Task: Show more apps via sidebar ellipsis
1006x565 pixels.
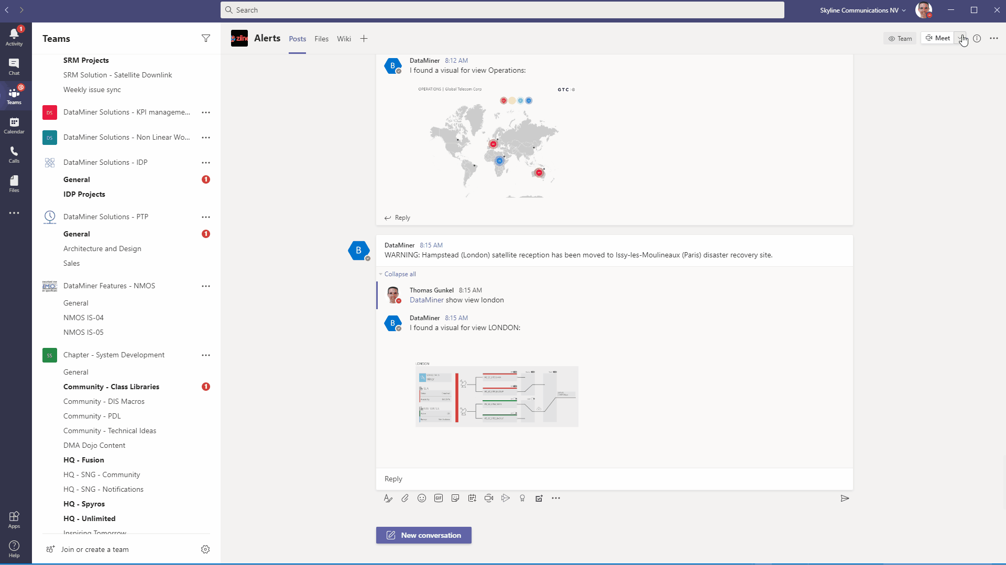Action: (x=14, y=213)
